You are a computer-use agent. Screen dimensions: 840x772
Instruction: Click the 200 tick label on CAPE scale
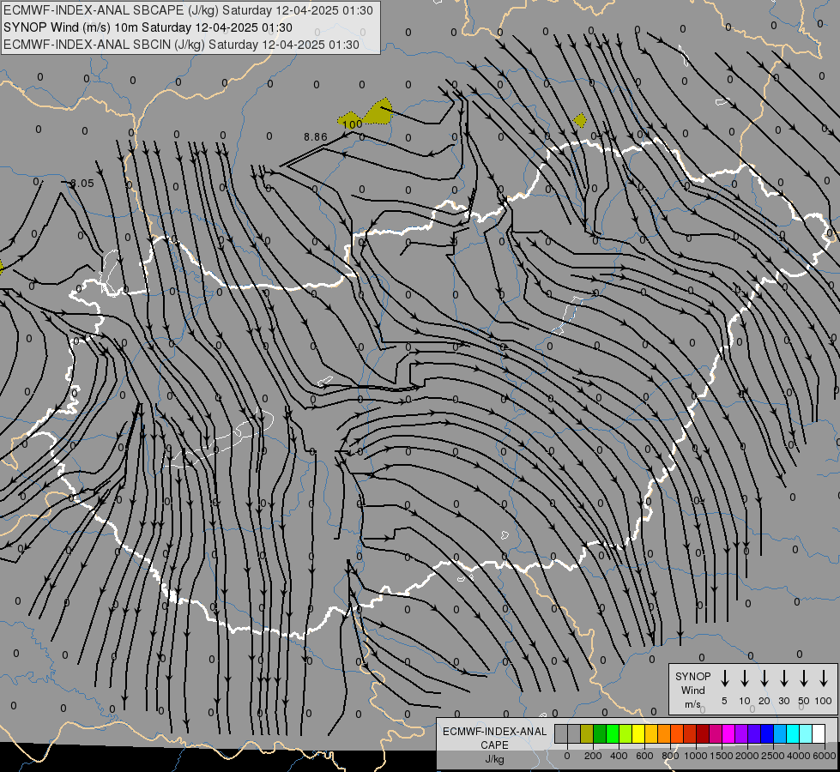click(x=593, y=756)
